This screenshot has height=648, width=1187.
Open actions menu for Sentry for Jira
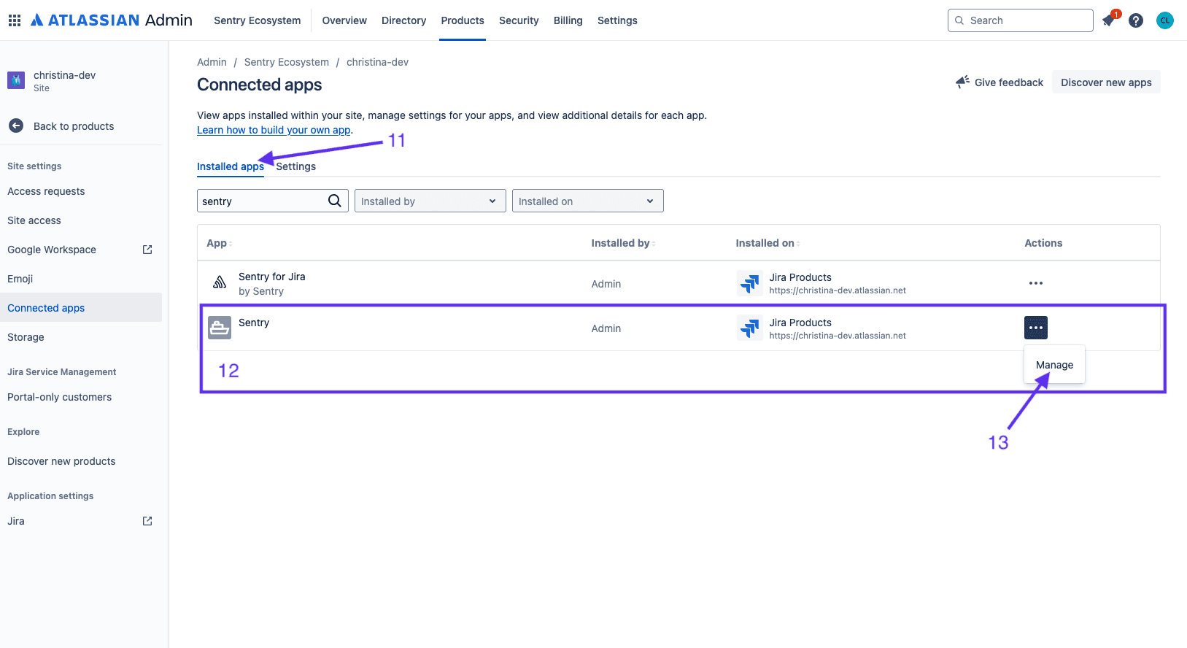click(1035, 283)
